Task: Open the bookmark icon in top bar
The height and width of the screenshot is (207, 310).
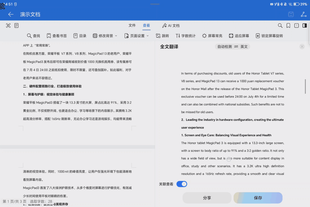Action: pyautogui.click(x=288, y=26)
